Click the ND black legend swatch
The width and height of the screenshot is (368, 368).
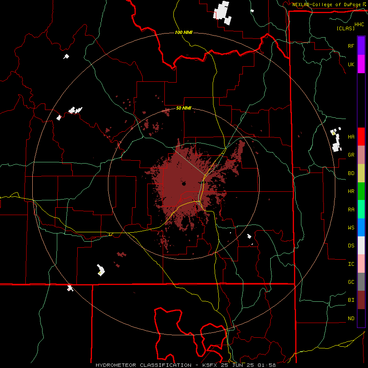(361, 318)
